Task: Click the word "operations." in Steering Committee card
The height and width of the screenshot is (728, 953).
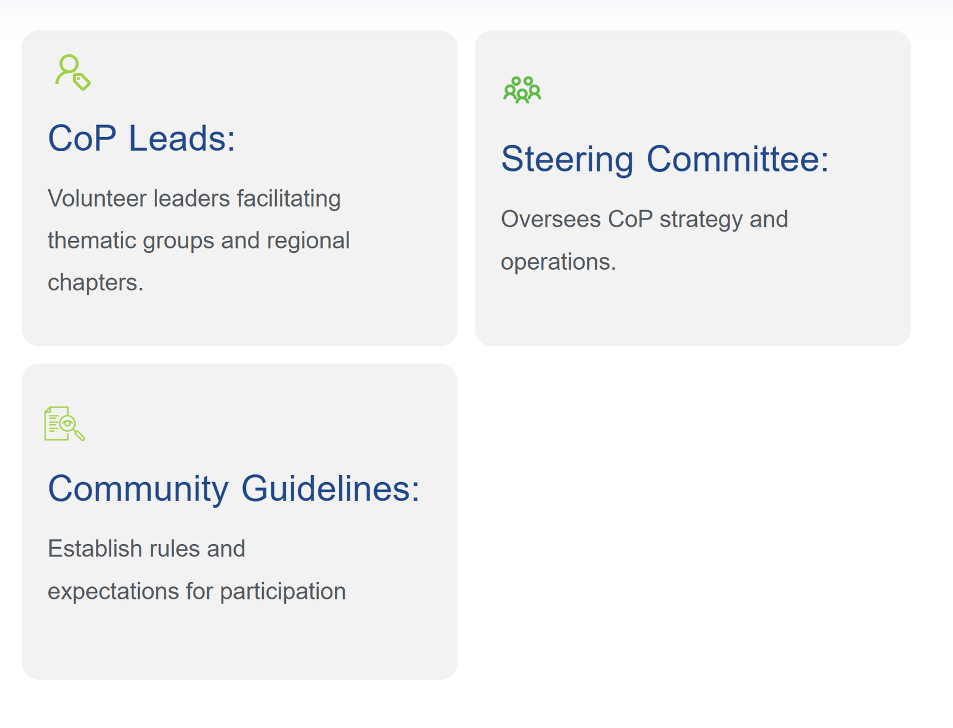Action: pyautogui.click(x=558, y=261)
